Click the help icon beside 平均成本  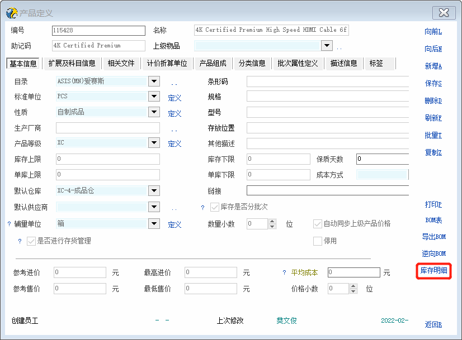(284, 273)
